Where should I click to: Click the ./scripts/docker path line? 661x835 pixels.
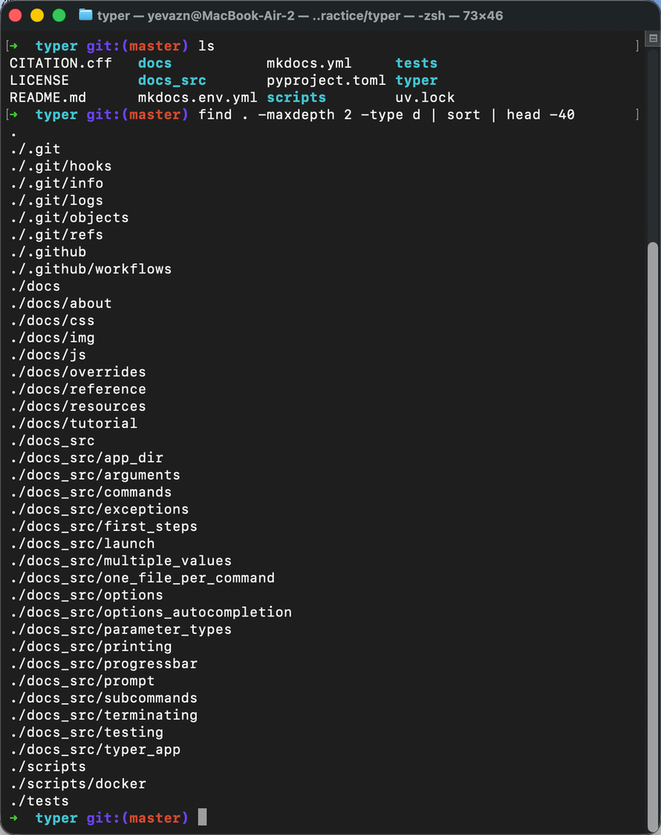78,784
